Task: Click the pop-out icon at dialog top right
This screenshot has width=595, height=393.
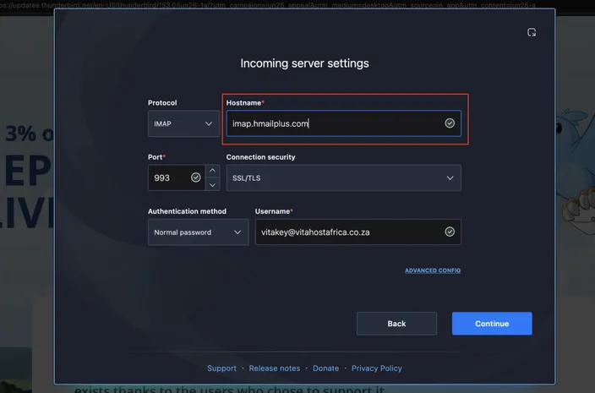Action: tap(532, 32)
